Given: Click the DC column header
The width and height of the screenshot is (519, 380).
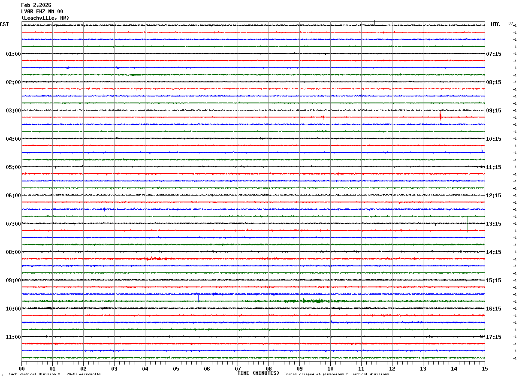Looking at the screenshot, I should click(510, 23).
